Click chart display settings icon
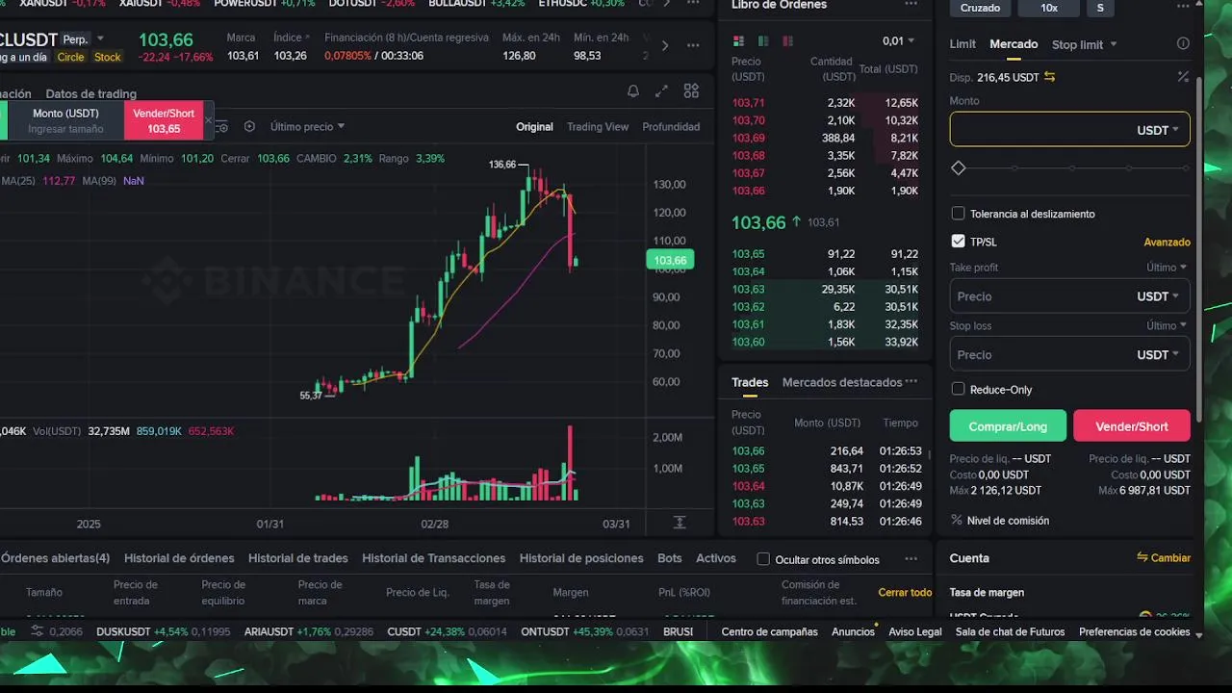1232x693 pixels. (221, 126)
